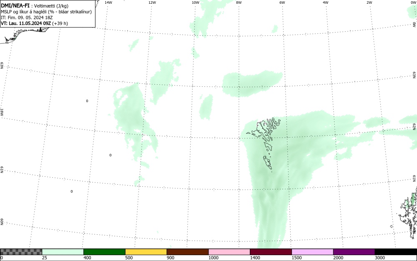Click the 2W longitude label

pyautogui.click(x=369, y=3)
